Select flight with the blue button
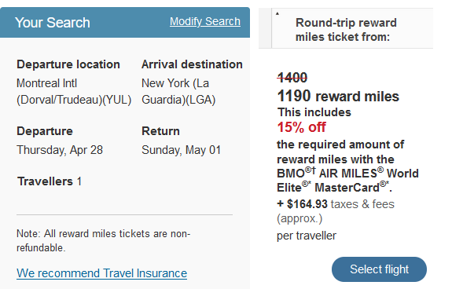 coord(379,269)
